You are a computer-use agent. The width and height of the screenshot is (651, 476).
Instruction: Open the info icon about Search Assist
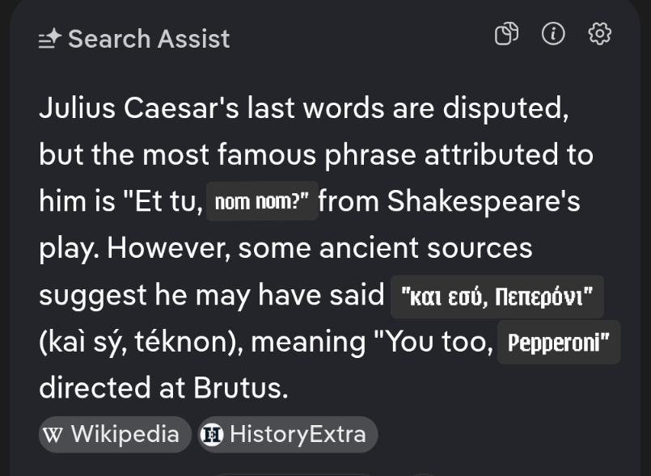coord(553,34)
